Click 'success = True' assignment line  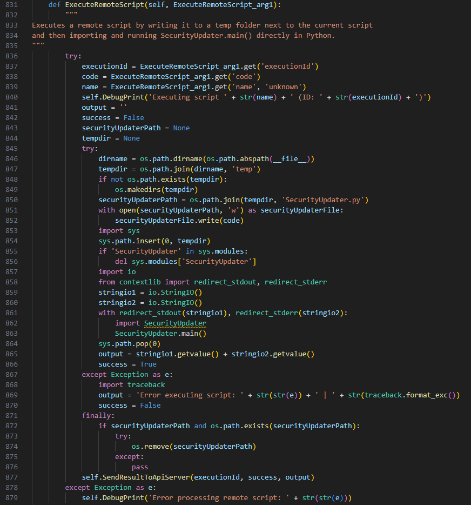coord(127,364)
